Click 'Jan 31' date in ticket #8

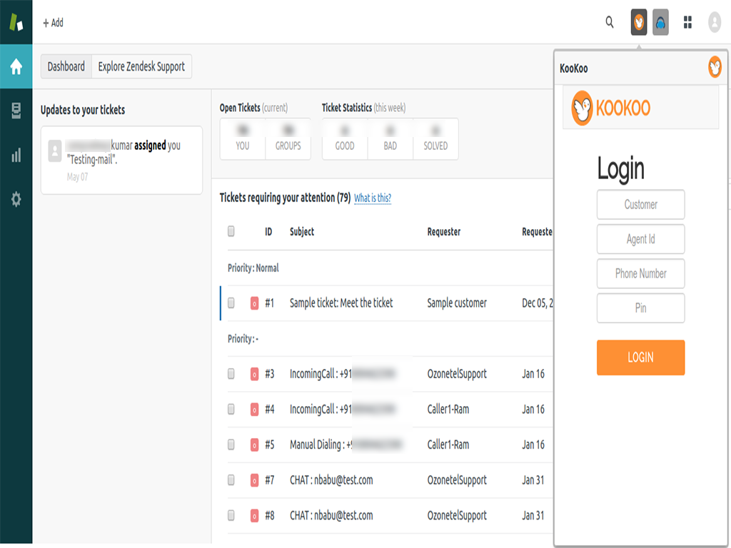coord(533,516)
